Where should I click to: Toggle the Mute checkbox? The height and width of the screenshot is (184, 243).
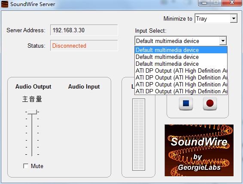click(26, 166)
